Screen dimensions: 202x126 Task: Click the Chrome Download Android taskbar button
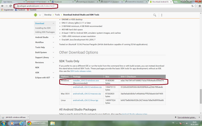(37, 123)
